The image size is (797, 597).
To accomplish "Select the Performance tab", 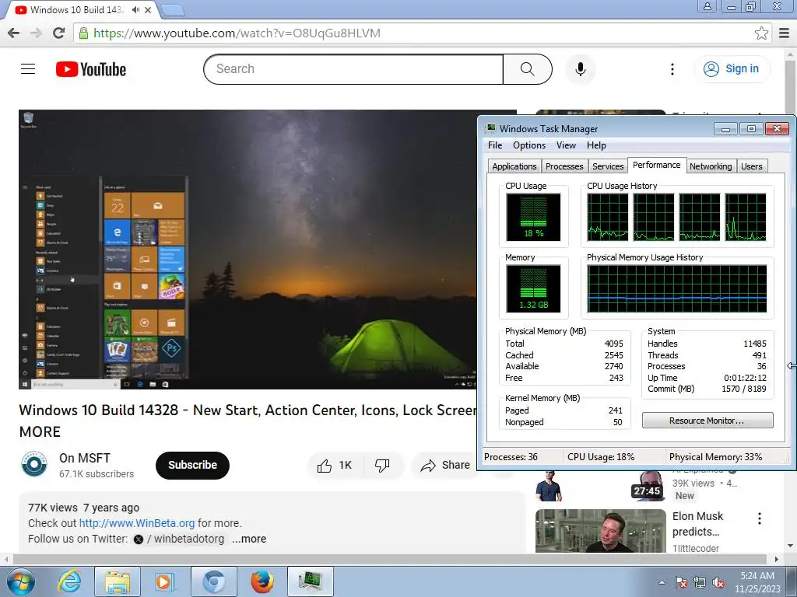I will (x=656, y=165).
